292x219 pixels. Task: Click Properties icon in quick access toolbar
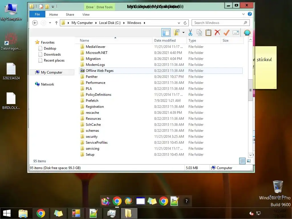(x=41, y=7)
